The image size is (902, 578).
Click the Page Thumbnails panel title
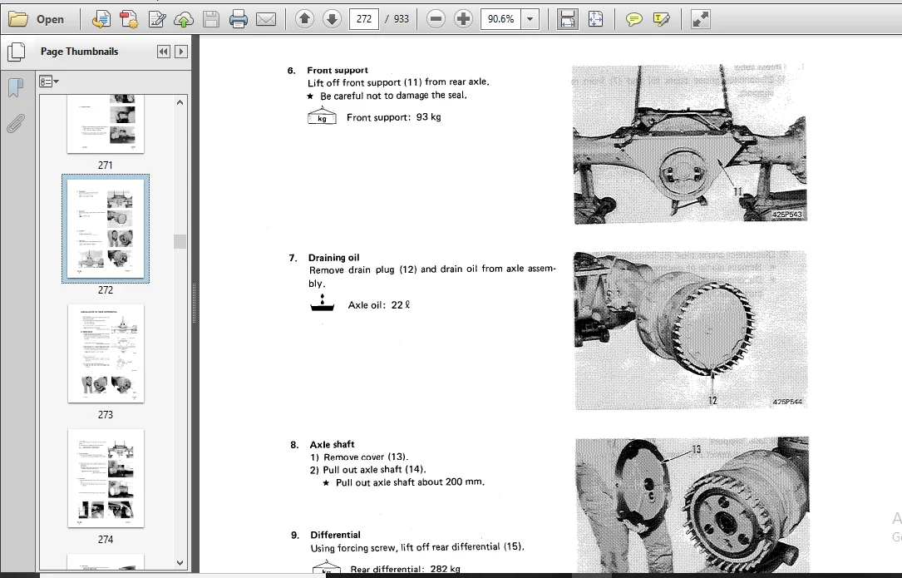(x=79, y=52)
